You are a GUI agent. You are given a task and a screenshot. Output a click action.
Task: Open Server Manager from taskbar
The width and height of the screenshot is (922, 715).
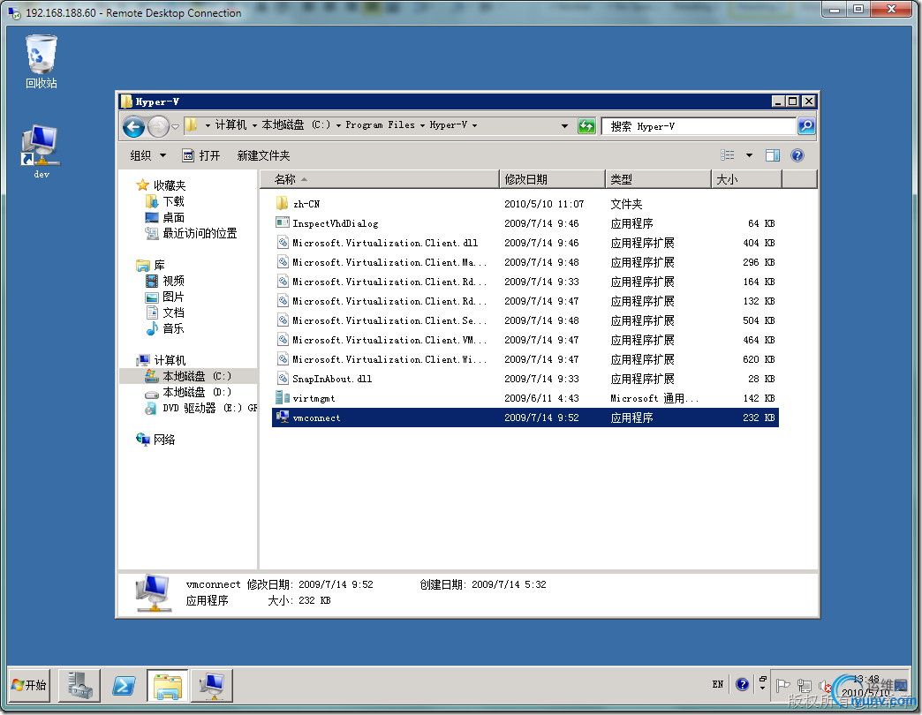tap(79, 685)
